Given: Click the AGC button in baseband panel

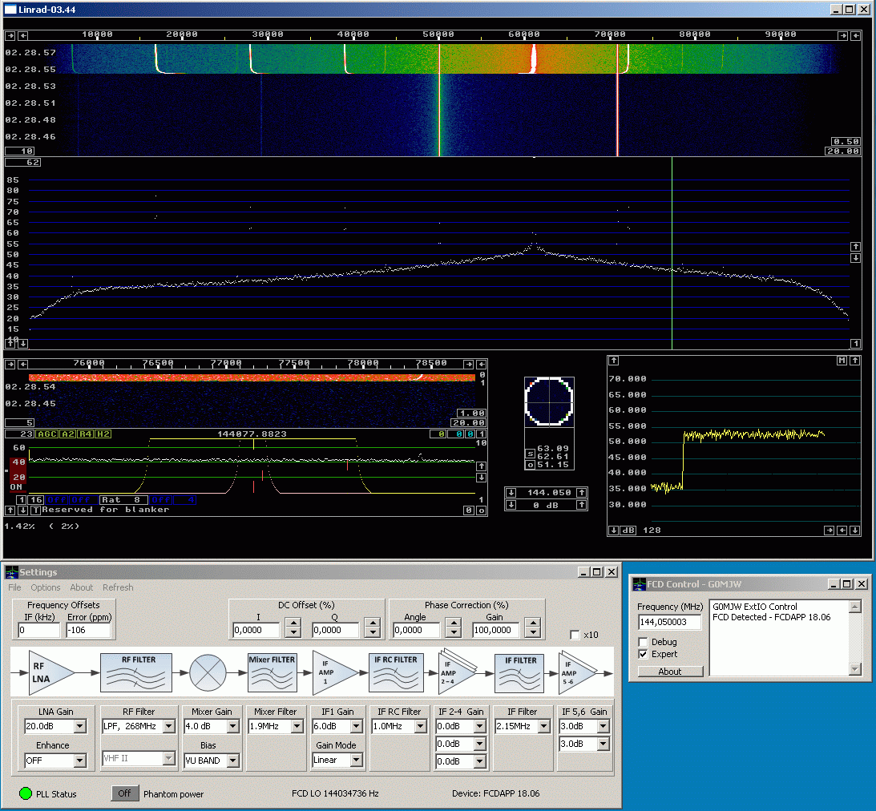Looking at the screenshot, I should 47,434.
